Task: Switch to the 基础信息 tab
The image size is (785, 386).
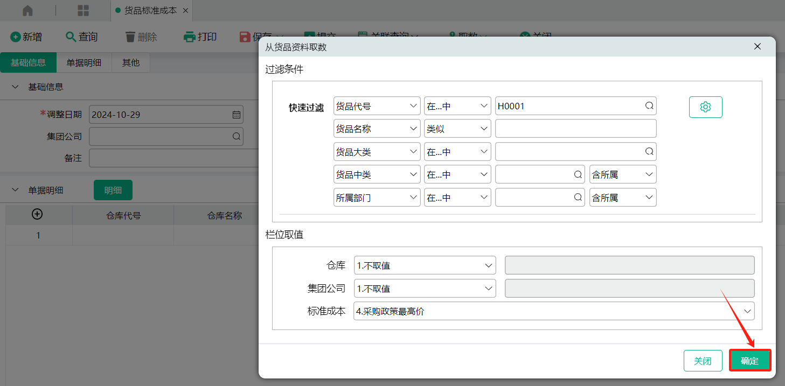Action: point(28,63)
